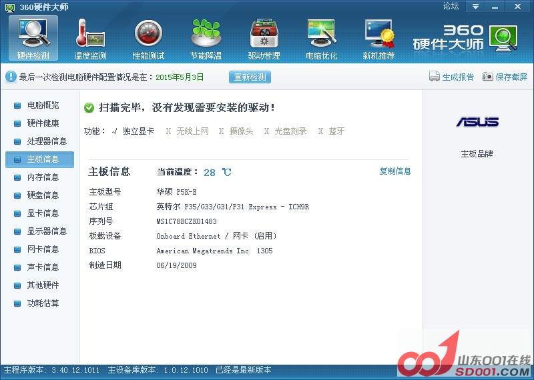
Task: Click the 蓝牙 feature label
Action: pyautogui.click(x=336, y=131)
